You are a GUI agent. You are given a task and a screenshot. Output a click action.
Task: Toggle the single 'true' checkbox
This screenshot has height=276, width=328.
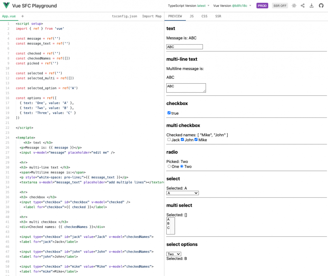[169, 113]
